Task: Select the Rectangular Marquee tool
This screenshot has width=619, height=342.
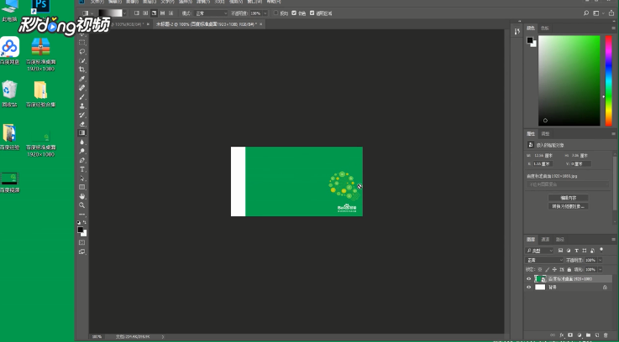Action: [x=82, y=43]
